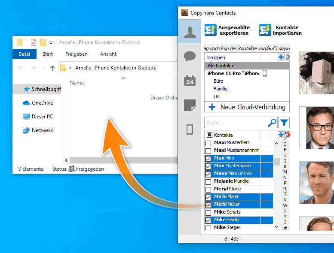The height and width of the screenshot is (253, 334).
Task: Add a new group with Gruppen plus icon
Action: coord(281,57)
